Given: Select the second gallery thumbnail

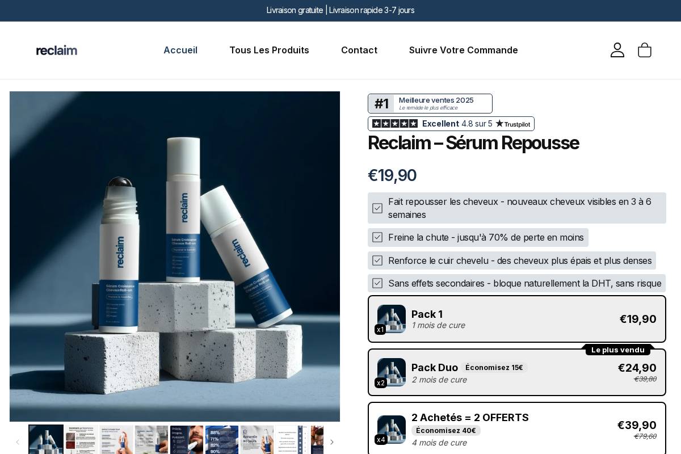Looking at the screenshot, I should coord(81,440).
